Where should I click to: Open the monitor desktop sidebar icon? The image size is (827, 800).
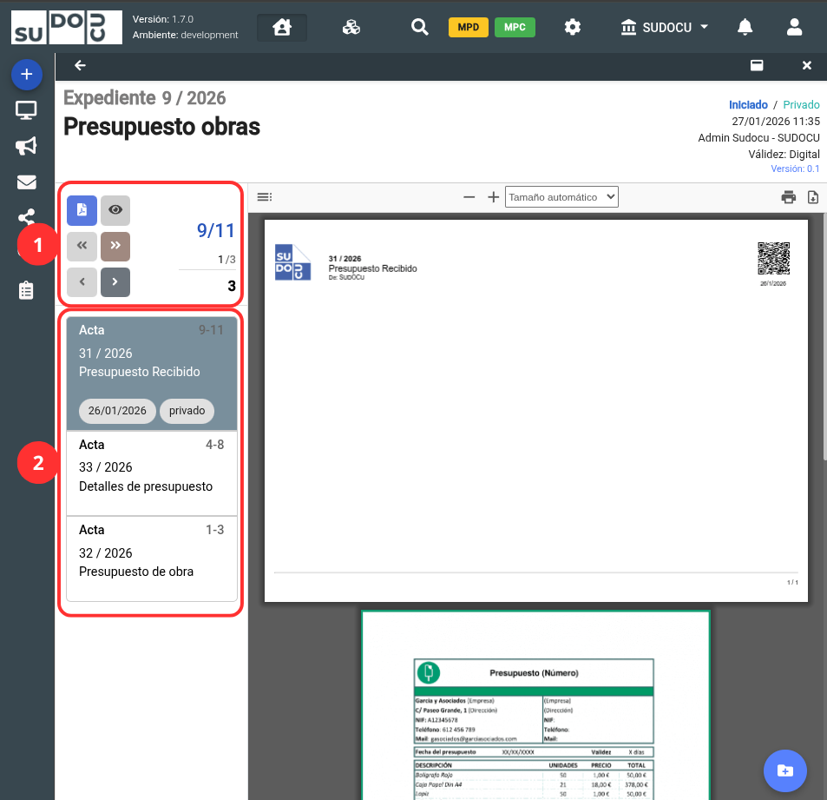click(x=26, y=110)
